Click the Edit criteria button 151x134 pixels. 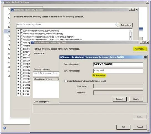tap(126, 25)
